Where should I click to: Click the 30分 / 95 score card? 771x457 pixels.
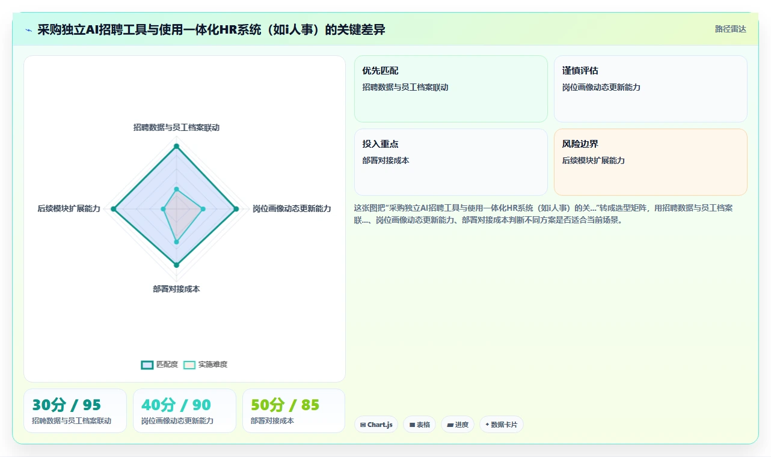(75, 411)
